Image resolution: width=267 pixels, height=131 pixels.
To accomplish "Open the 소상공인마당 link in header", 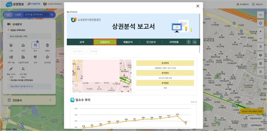I will [x=34, y=4].
